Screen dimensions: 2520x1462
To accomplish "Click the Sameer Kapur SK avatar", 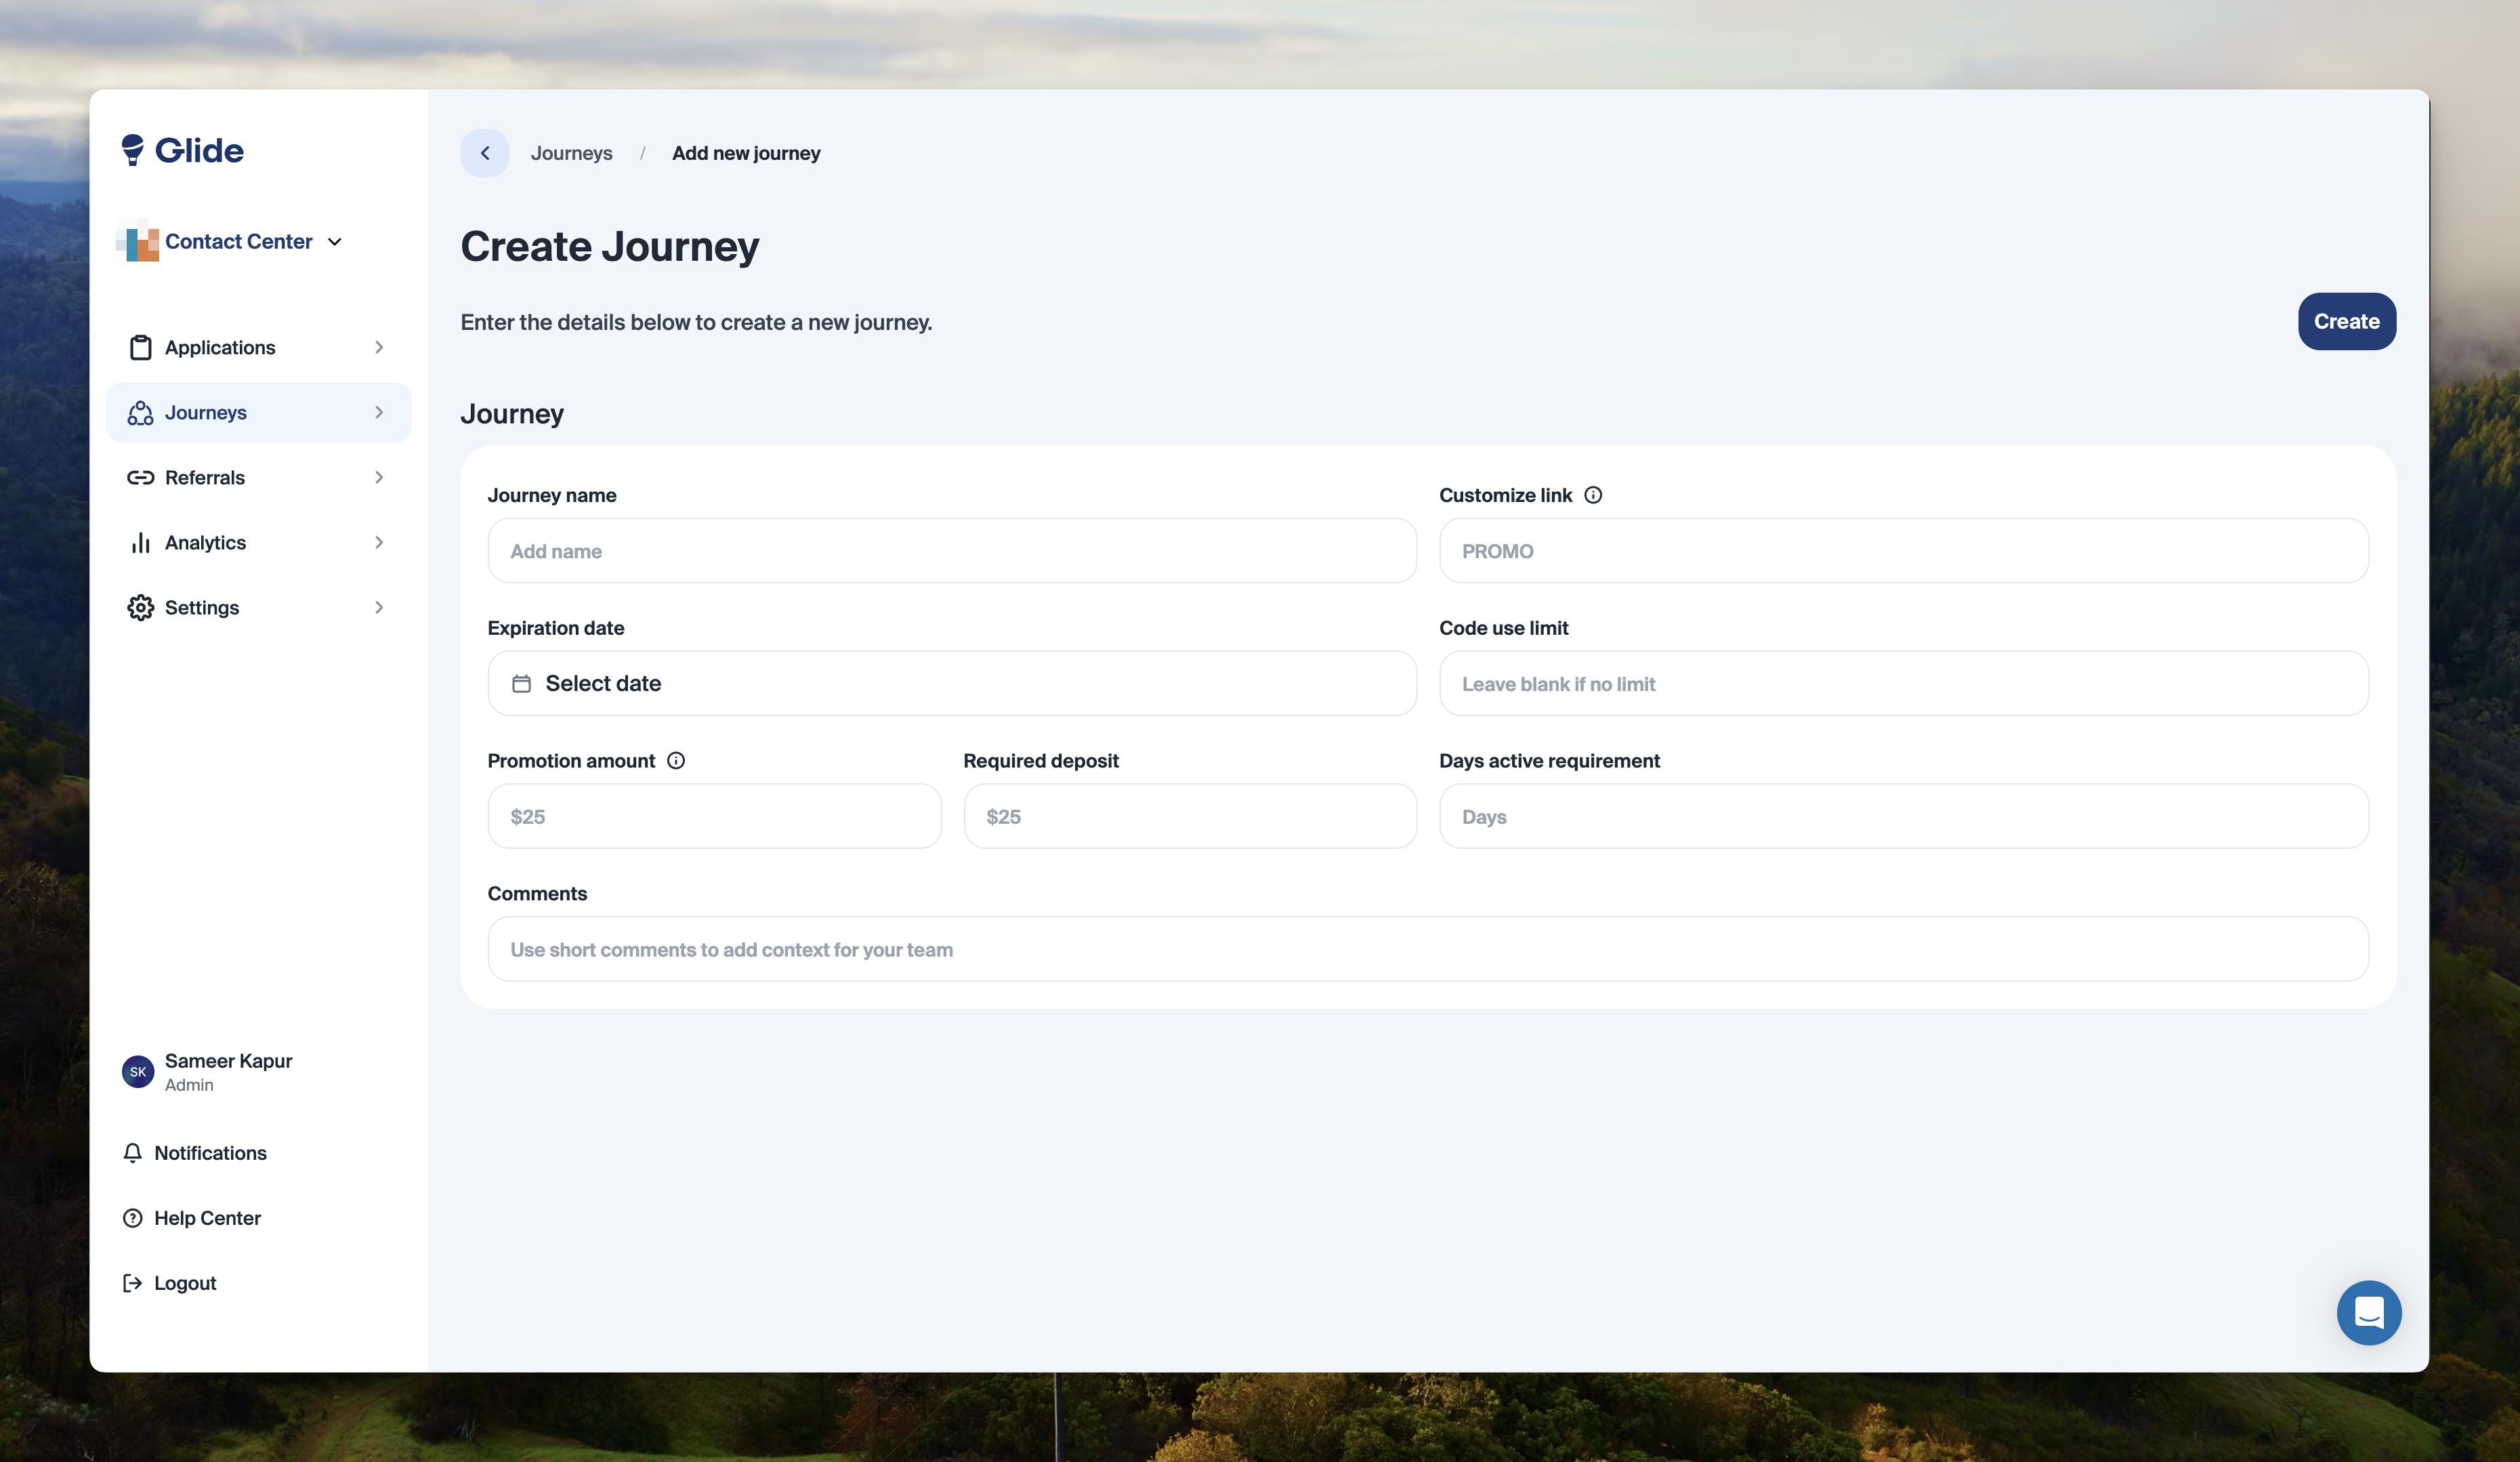I will click(x=138, y=1072).
